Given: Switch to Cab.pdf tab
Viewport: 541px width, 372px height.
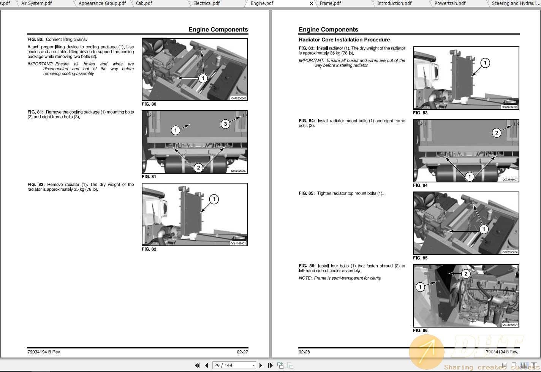Looking at the screenshot, I should pyautogui.click(x=144, y=3).
